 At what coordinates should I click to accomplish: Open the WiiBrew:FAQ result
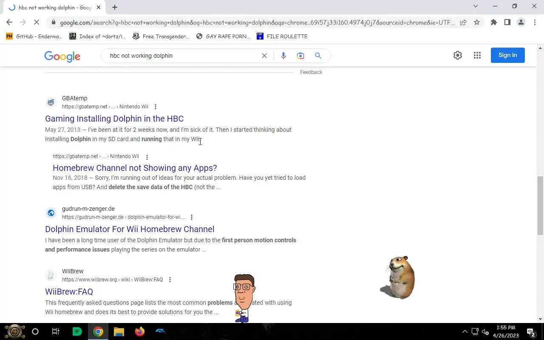[x=69, y=292]
